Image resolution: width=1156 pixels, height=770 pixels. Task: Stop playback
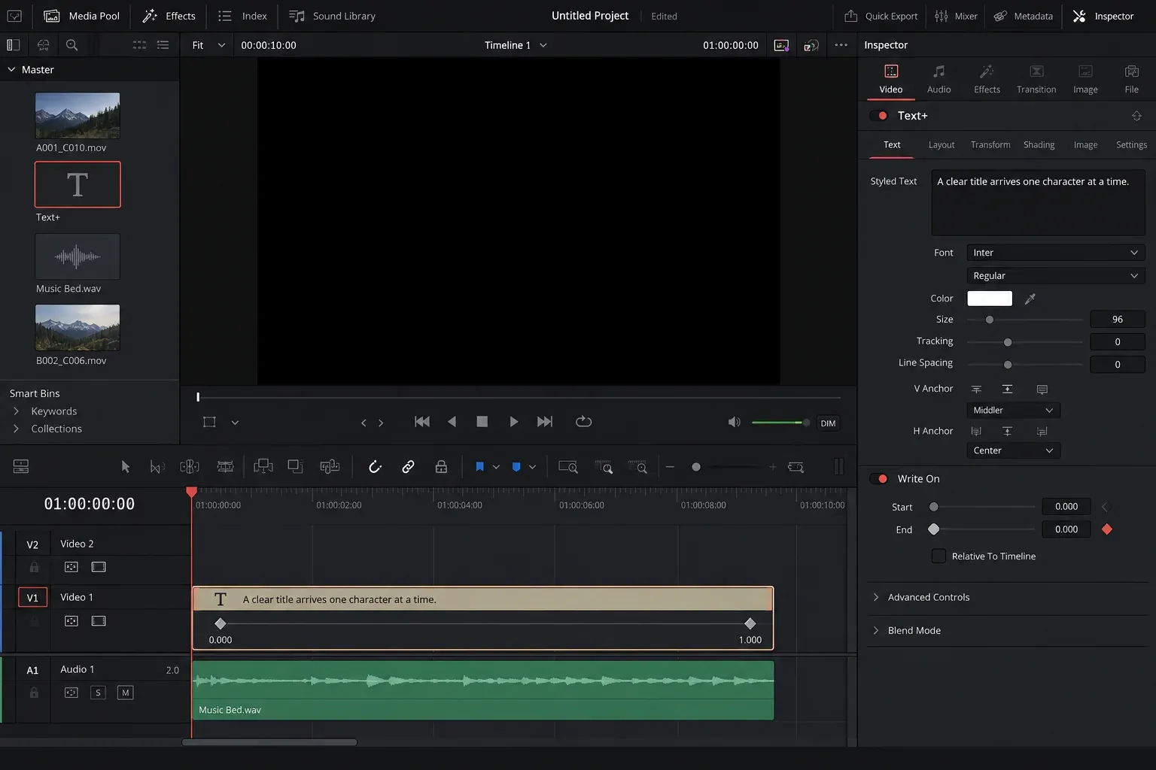[482, 422]
